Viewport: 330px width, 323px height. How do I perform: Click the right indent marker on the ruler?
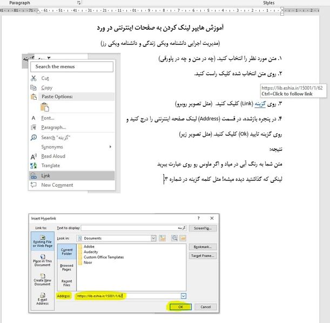pos(282,11)
